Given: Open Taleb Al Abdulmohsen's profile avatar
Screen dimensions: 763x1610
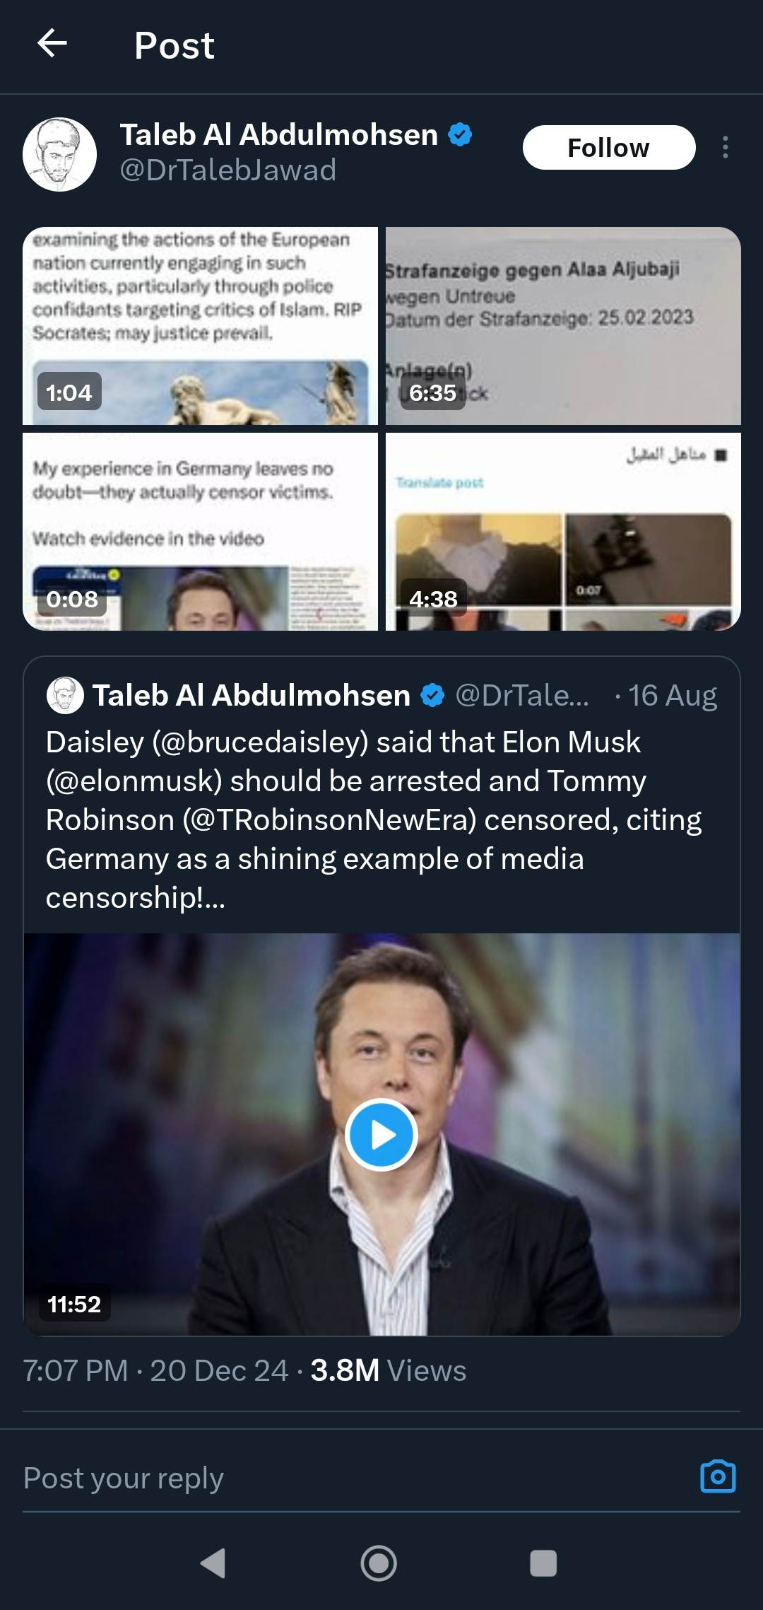Looking at the screenshot, I should (x=59, y=154).
